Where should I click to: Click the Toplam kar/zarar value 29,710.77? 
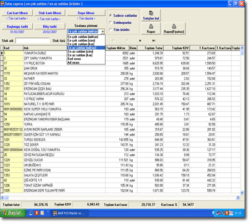point(142,205)
